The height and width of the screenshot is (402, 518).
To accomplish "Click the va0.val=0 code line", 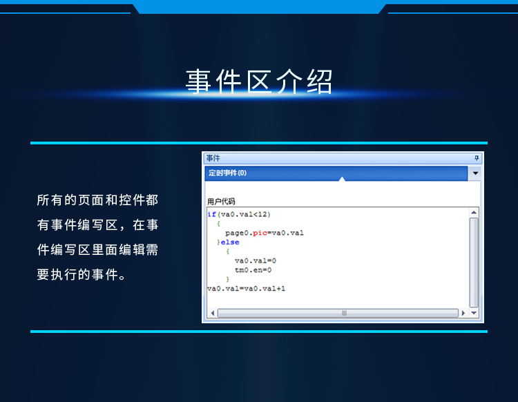I will [x=255, y=260].
